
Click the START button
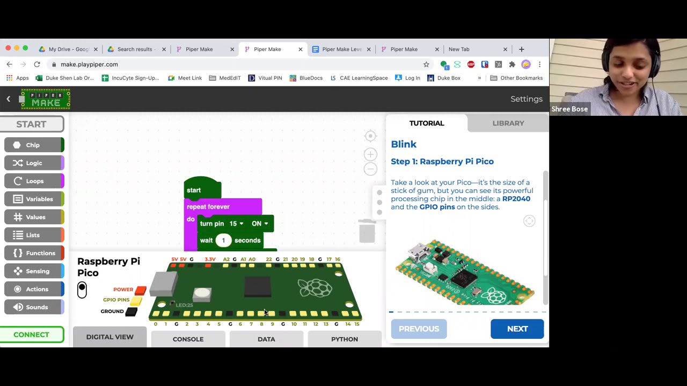32,124
